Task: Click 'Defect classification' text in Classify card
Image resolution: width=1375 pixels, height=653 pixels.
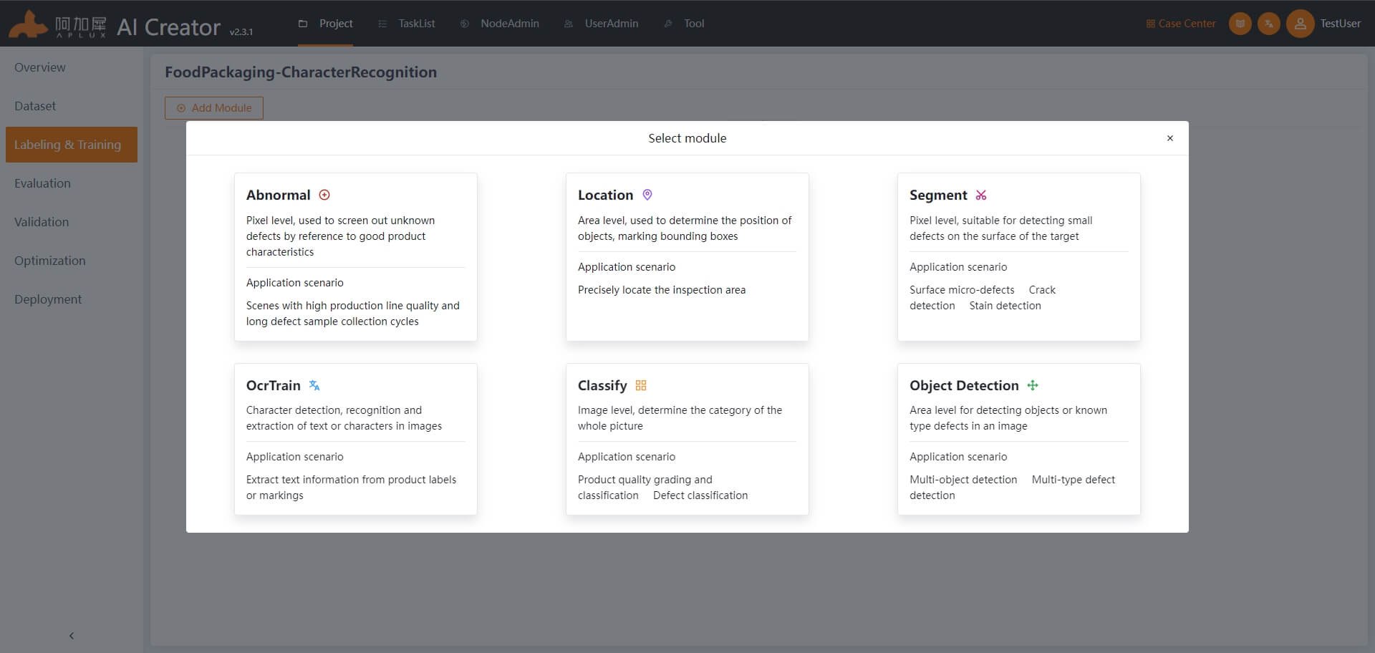Action: pyautogui.click(x=700, y=495)
